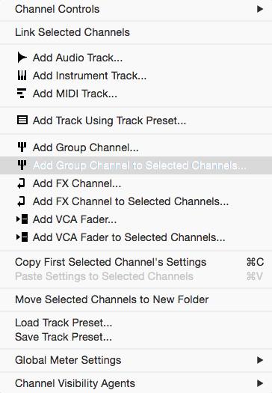272x393 pixels.
Task: Click icon beside Add FX Channel to Selected Channels
Action: [x=21, y=201]
